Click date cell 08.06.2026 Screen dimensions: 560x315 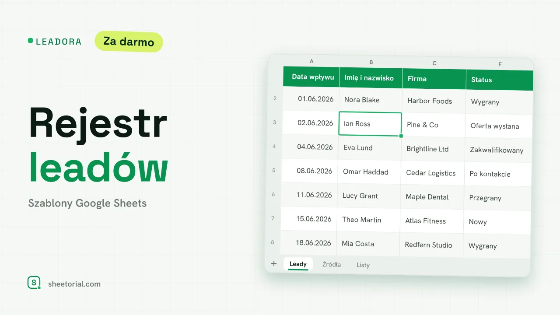[310, 171]
